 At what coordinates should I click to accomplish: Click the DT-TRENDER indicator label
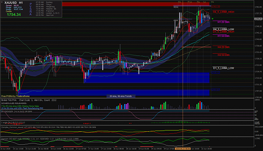[16, 112]
